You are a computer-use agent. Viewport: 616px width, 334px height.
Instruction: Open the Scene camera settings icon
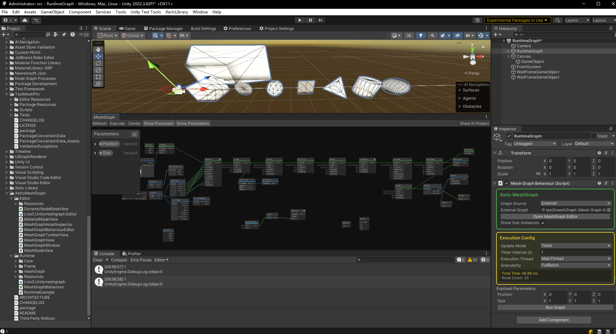(x=468, y=36)
